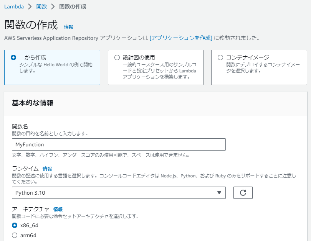This screenshot has width=311, height=241.
Task: Click the 関数の作成 breadcrumb text
Action: (x=73, y=7)
